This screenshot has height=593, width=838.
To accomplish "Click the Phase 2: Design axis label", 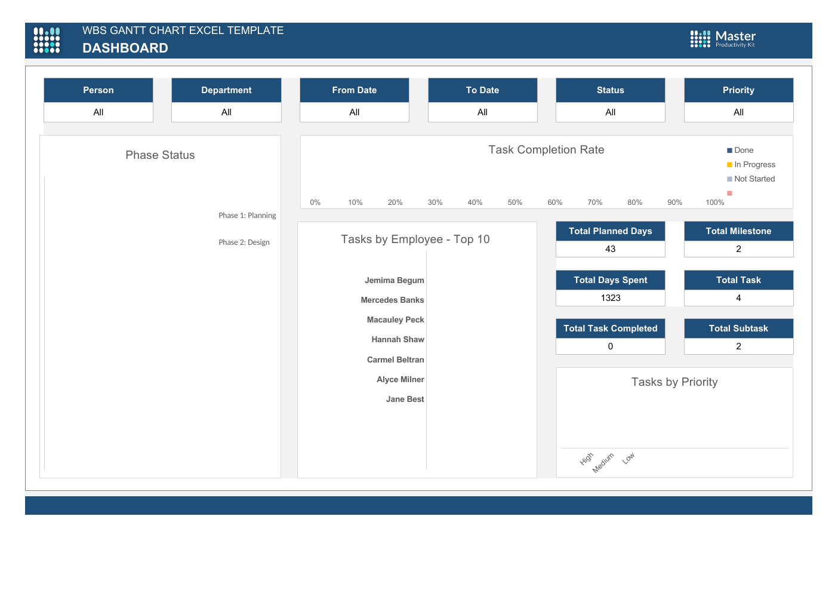I will tap(244, 242).
